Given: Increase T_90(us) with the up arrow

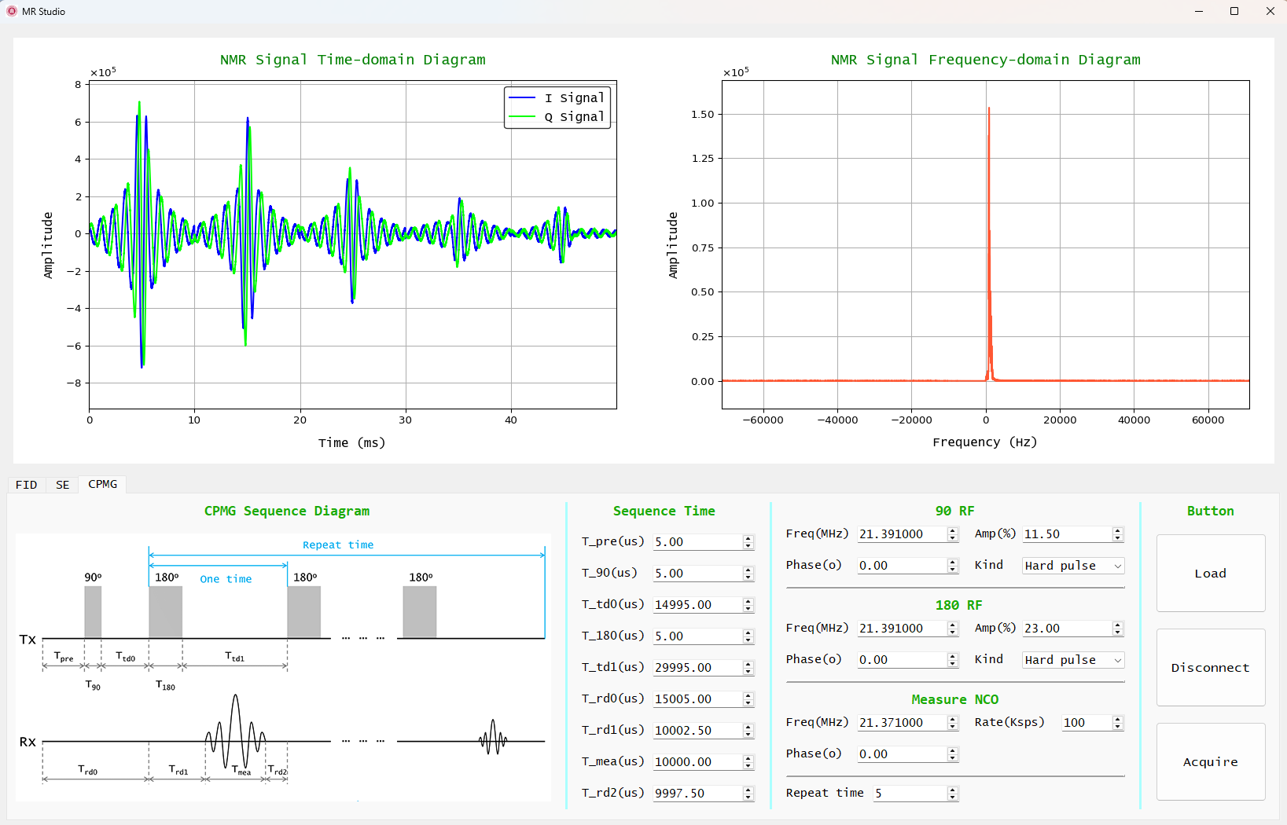Looking at the screenshot, I should (748, 570).
